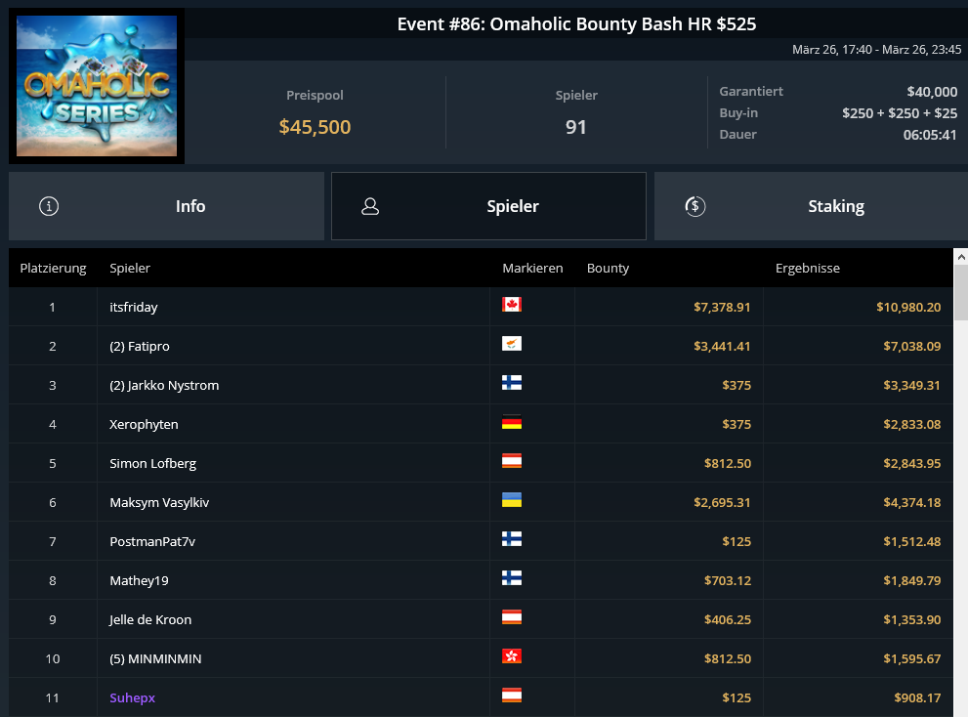Select player (2) Jarkko Nystrom
The height and width of the screenshot is (717, 968).
[x=164, y=386]
